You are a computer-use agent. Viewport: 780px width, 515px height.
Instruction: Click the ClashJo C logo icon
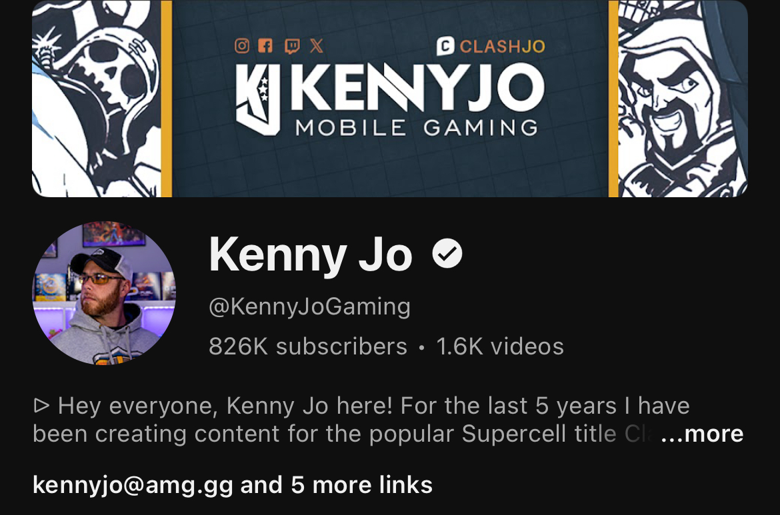click(446, 46)
